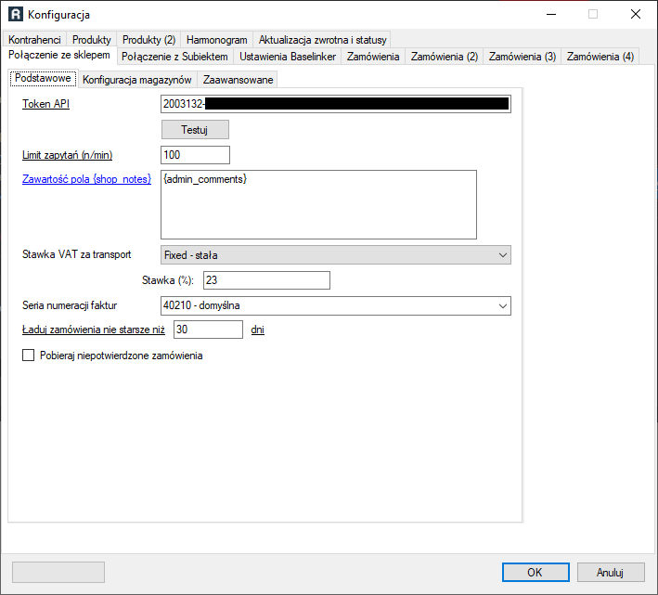Click the app icon in the title bar
658x595 pixels.
pos(16,14)
